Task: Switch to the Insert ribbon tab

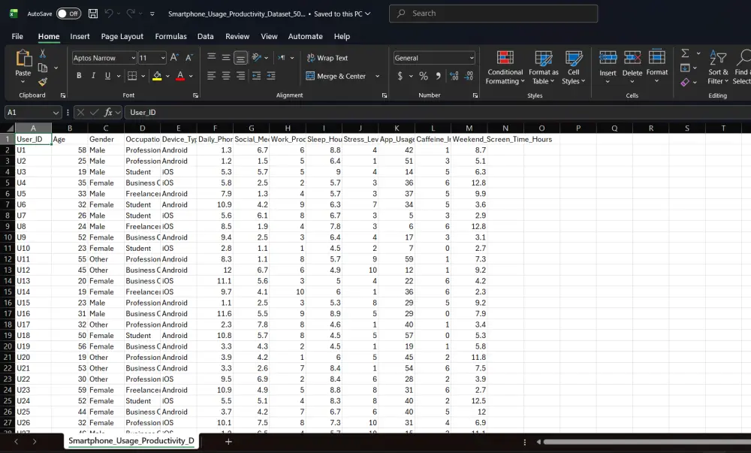Action: pyautogui.click(x=80, y=36)
